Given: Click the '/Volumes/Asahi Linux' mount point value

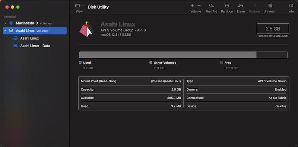Looking at the screenshot, I should click(166, 81).
